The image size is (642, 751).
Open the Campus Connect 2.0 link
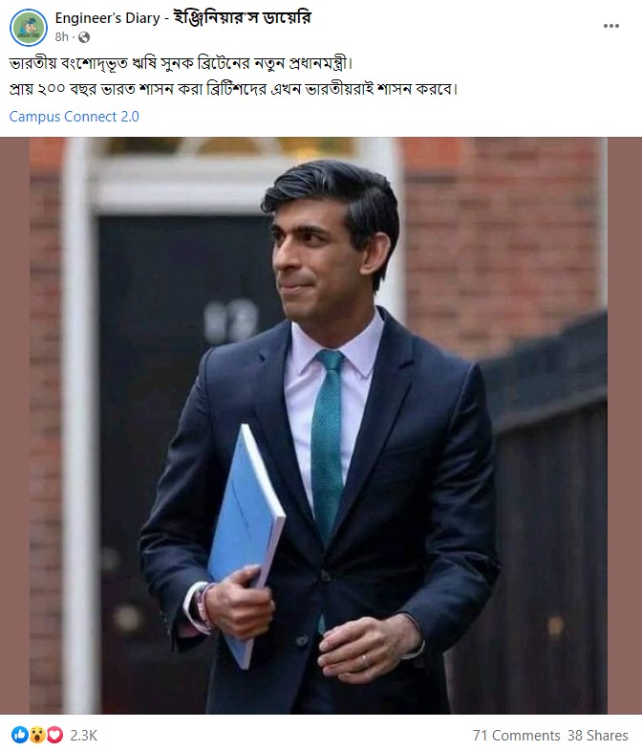tap(75, 117)
